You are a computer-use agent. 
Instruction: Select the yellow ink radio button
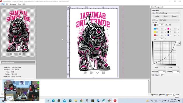click(x=157, y=32)
